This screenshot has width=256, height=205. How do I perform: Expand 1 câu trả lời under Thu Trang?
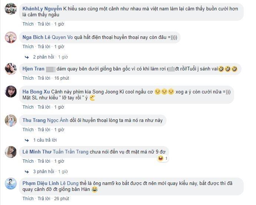45,140
